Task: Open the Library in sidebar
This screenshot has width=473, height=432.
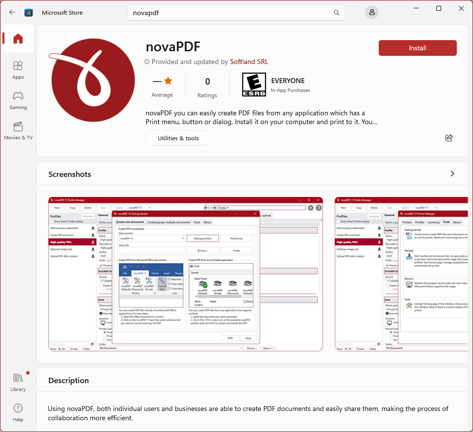Action: (x=18, y=382)
